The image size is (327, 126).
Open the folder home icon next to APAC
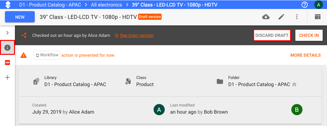point(294,85)
